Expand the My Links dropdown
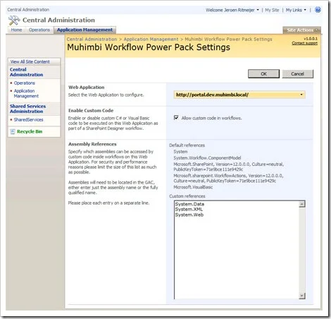Screen dimensions: 331x319 (x=296, y=10)
